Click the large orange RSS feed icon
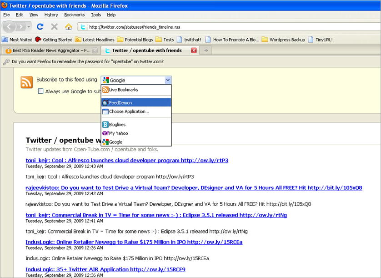Screen dimensions: 381x278 pyautogui.click(x=27, y=82)
